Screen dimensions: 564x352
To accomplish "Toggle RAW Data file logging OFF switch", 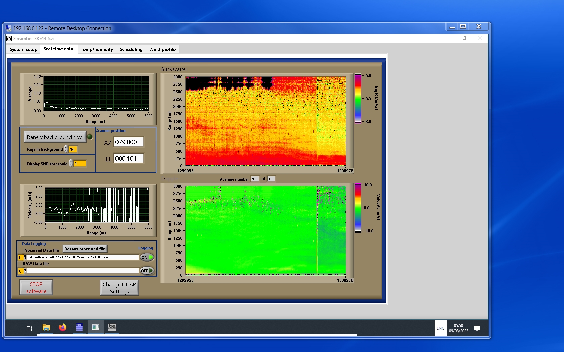I will click(x=147, y=271).
